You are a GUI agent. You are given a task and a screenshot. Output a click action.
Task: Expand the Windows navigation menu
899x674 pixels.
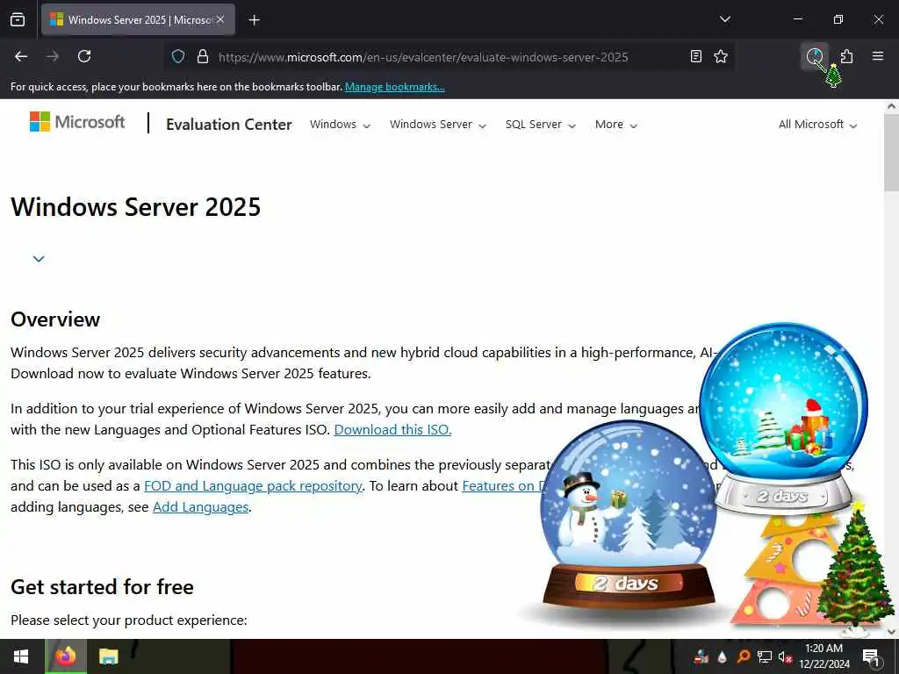pos(340,125)
